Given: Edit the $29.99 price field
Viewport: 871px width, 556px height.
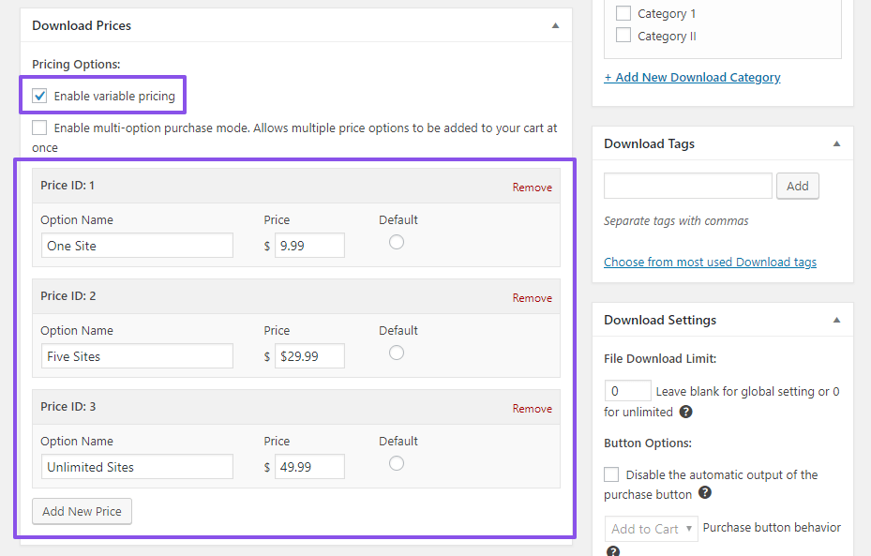Looking at the screenshot, I should pos(309,356).
